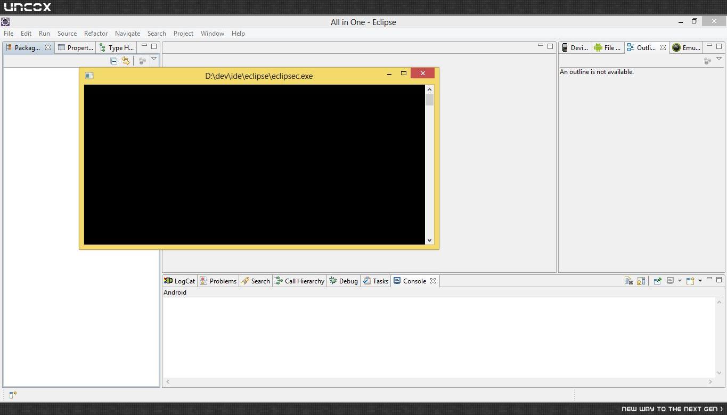Open the Refactor menu
727x415 pixels.
tap(96, 33)
